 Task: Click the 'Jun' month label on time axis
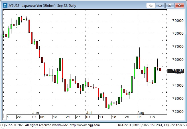click(x=36, y=113)
